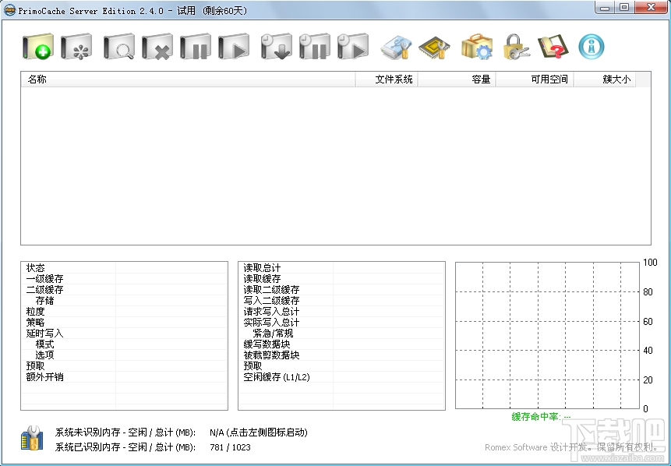Image resolution: width=671 pixels, height=466 pixels.
Task: Select the 模式 row
Action: click(124, 344)
